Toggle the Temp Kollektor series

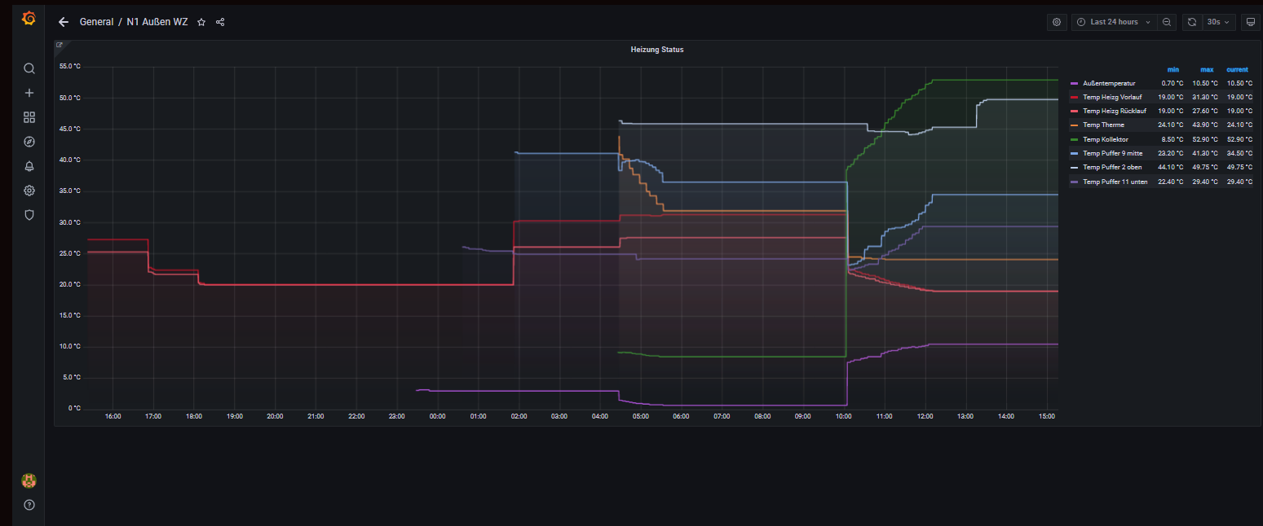pyautogui.click(x=1106, y=139)
